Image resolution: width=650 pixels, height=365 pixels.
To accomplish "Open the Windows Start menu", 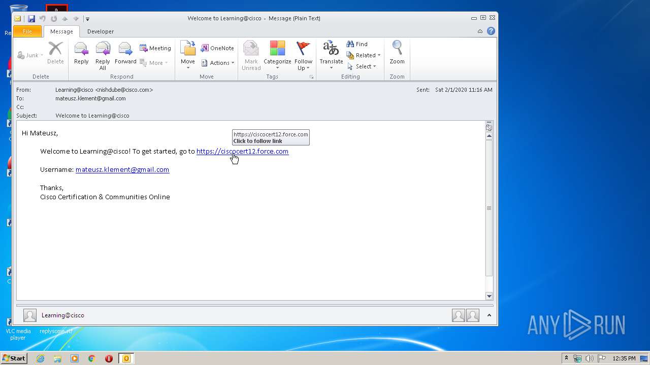I will pos(14,358).
